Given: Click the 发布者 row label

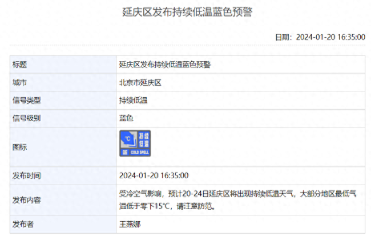Looking at the screenshot, I should (23, 224).
